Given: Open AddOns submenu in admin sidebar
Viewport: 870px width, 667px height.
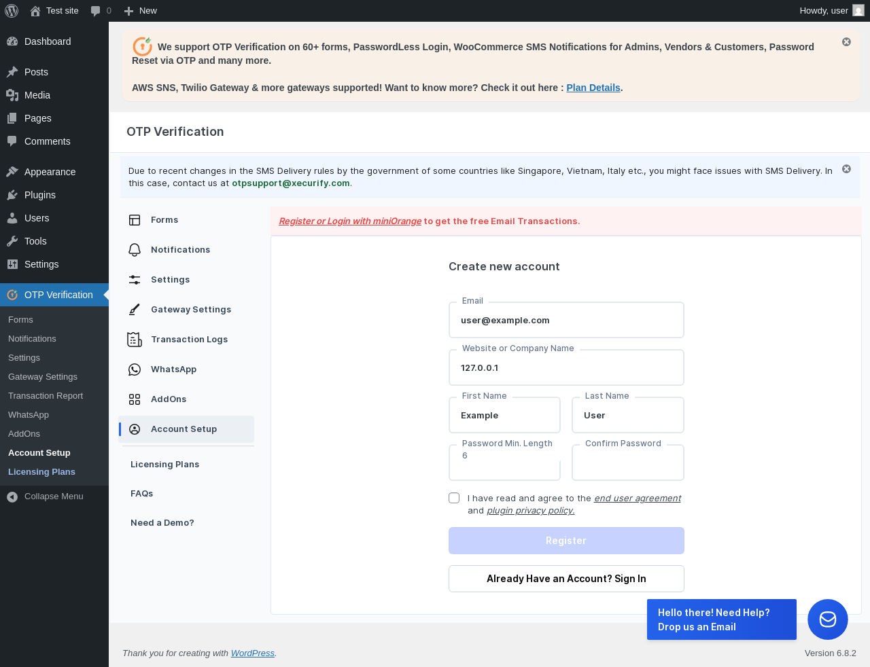Looking at the screenshot, I should (54, 434).
